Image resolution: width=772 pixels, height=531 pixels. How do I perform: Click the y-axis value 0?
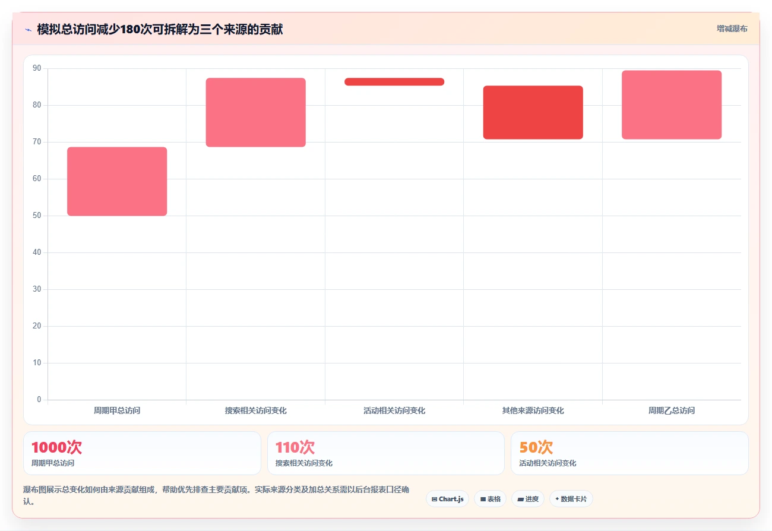click(39, 399)
